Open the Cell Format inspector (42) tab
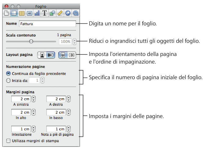This screenshot has width=205, height=152. tap(29, 13)
